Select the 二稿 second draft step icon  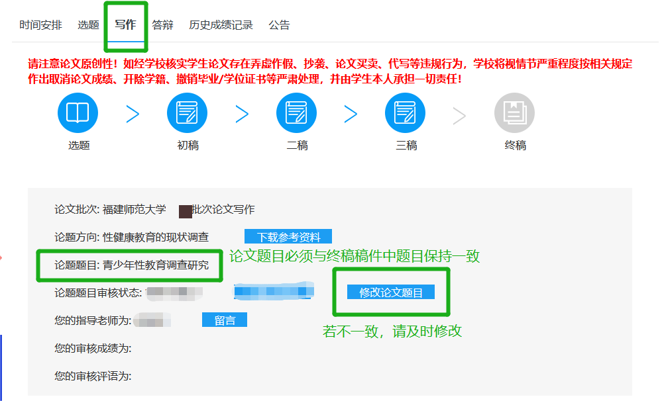(x=296, y=113)
